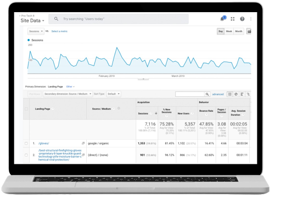Click the 16.41% bounce rate cell

click(x=209, y=144)
